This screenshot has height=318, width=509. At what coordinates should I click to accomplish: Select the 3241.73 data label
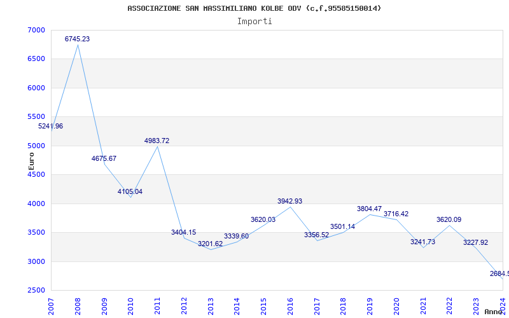point(422,242)
